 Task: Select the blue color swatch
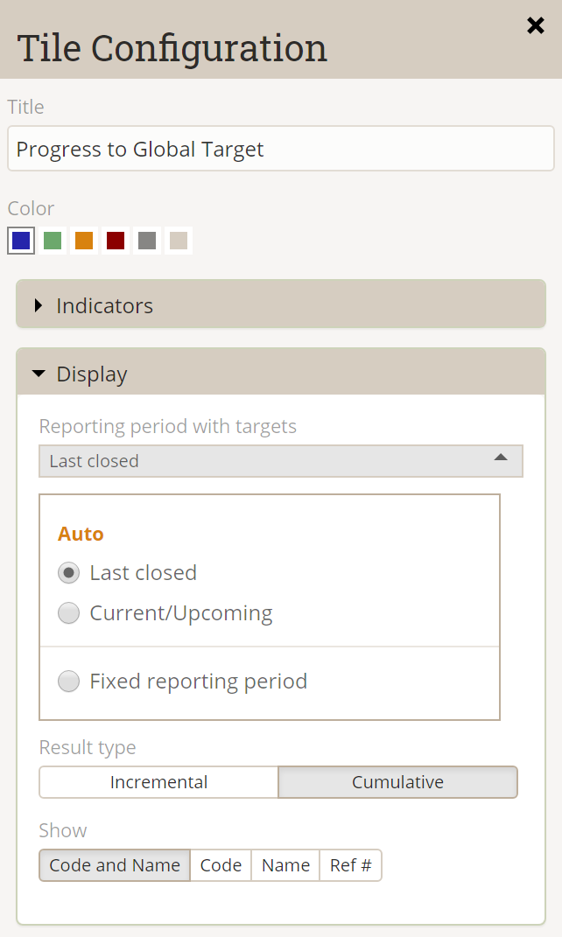[x=21, y=241]
